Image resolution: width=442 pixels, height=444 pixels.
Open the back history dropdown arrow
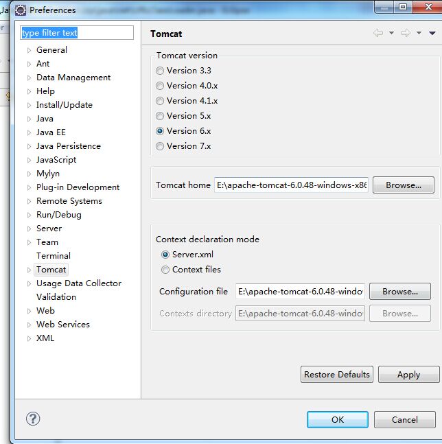pyautogui.click(x=391, y=33)
